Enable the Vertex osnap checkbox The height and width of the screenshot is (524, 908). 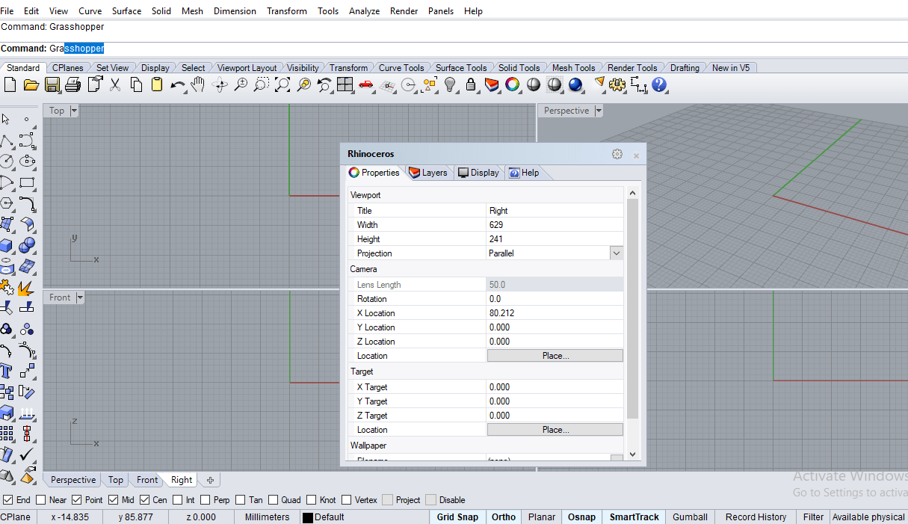click(347, 500)
